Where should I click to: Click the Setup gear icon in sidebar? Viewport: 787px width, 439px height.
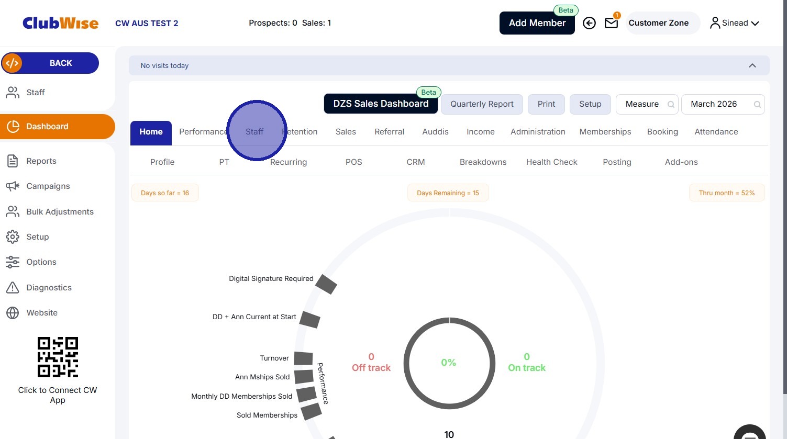point(13,237)
